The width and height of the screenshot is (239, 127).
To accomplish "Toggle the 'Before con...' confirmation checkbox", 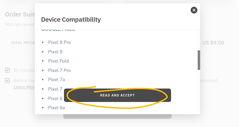I will 7,81.
